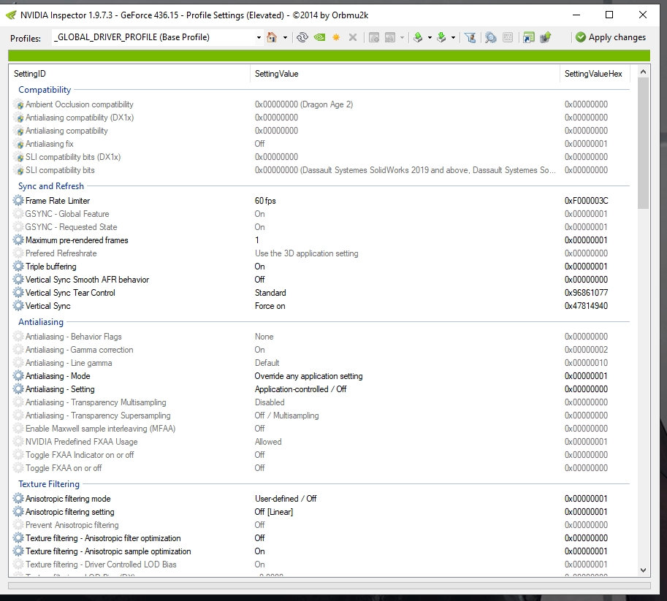Image resolution: width=667 pixels, height=601 pixels.
Task: Click the bit value editor grid icon
Action: click(508, 37)
